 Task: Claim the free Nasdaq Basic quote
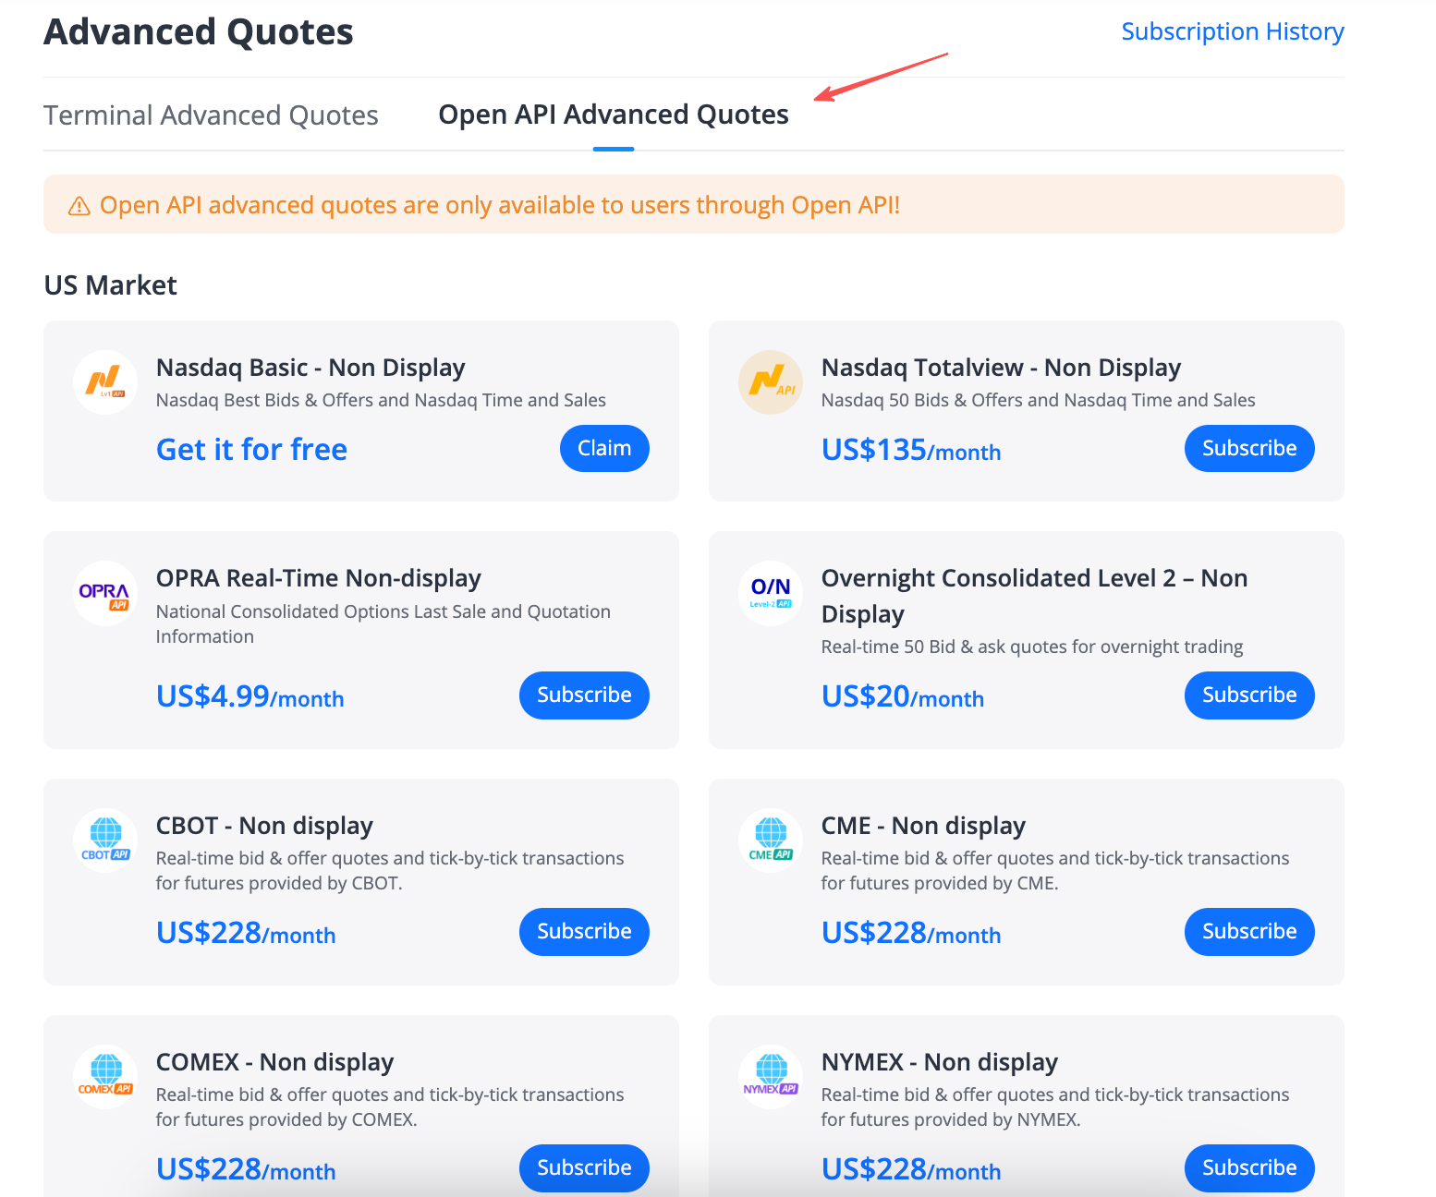pyautogui.click(x=604, y=448)
